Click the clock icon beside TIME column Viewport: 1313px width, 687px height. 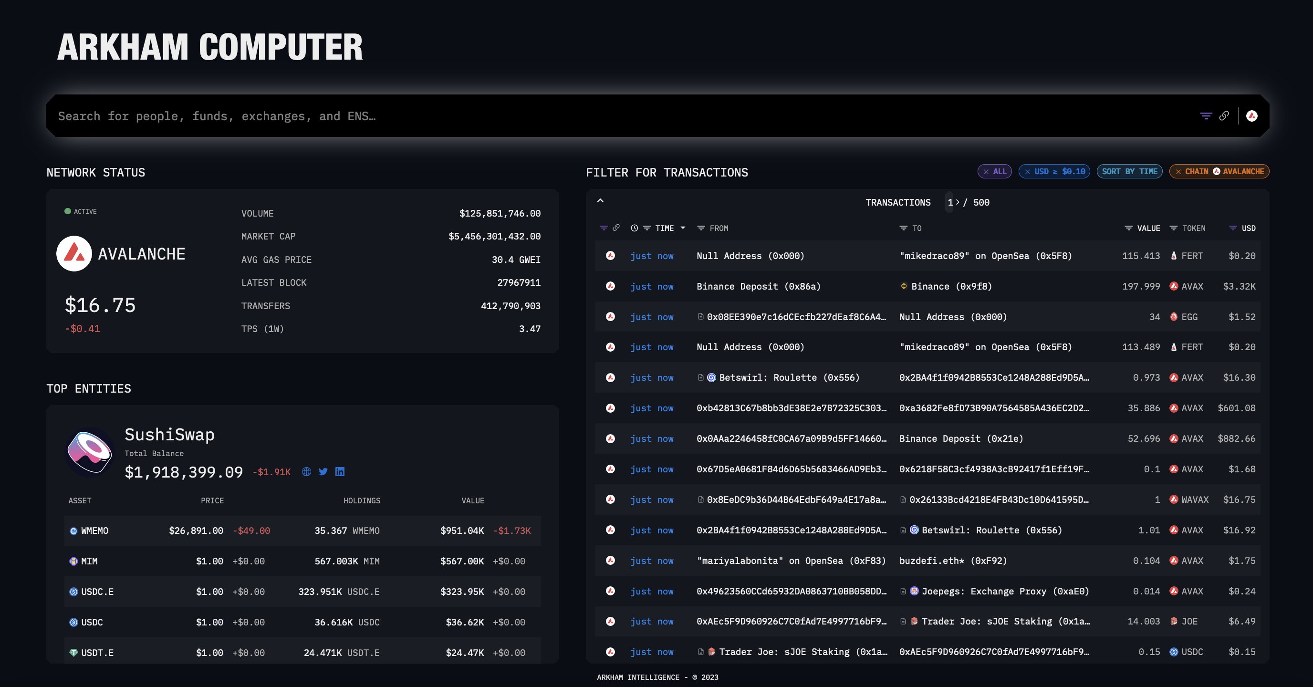click(634, 229)
